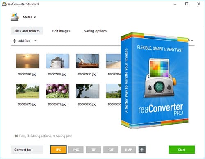This screenshot has height=159, width=205.
Task: Choose GIF as the output format
Action: [x=111, y=150]
